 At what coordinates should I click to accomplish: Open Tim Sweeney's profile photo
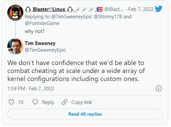click(x=15, y=46)
